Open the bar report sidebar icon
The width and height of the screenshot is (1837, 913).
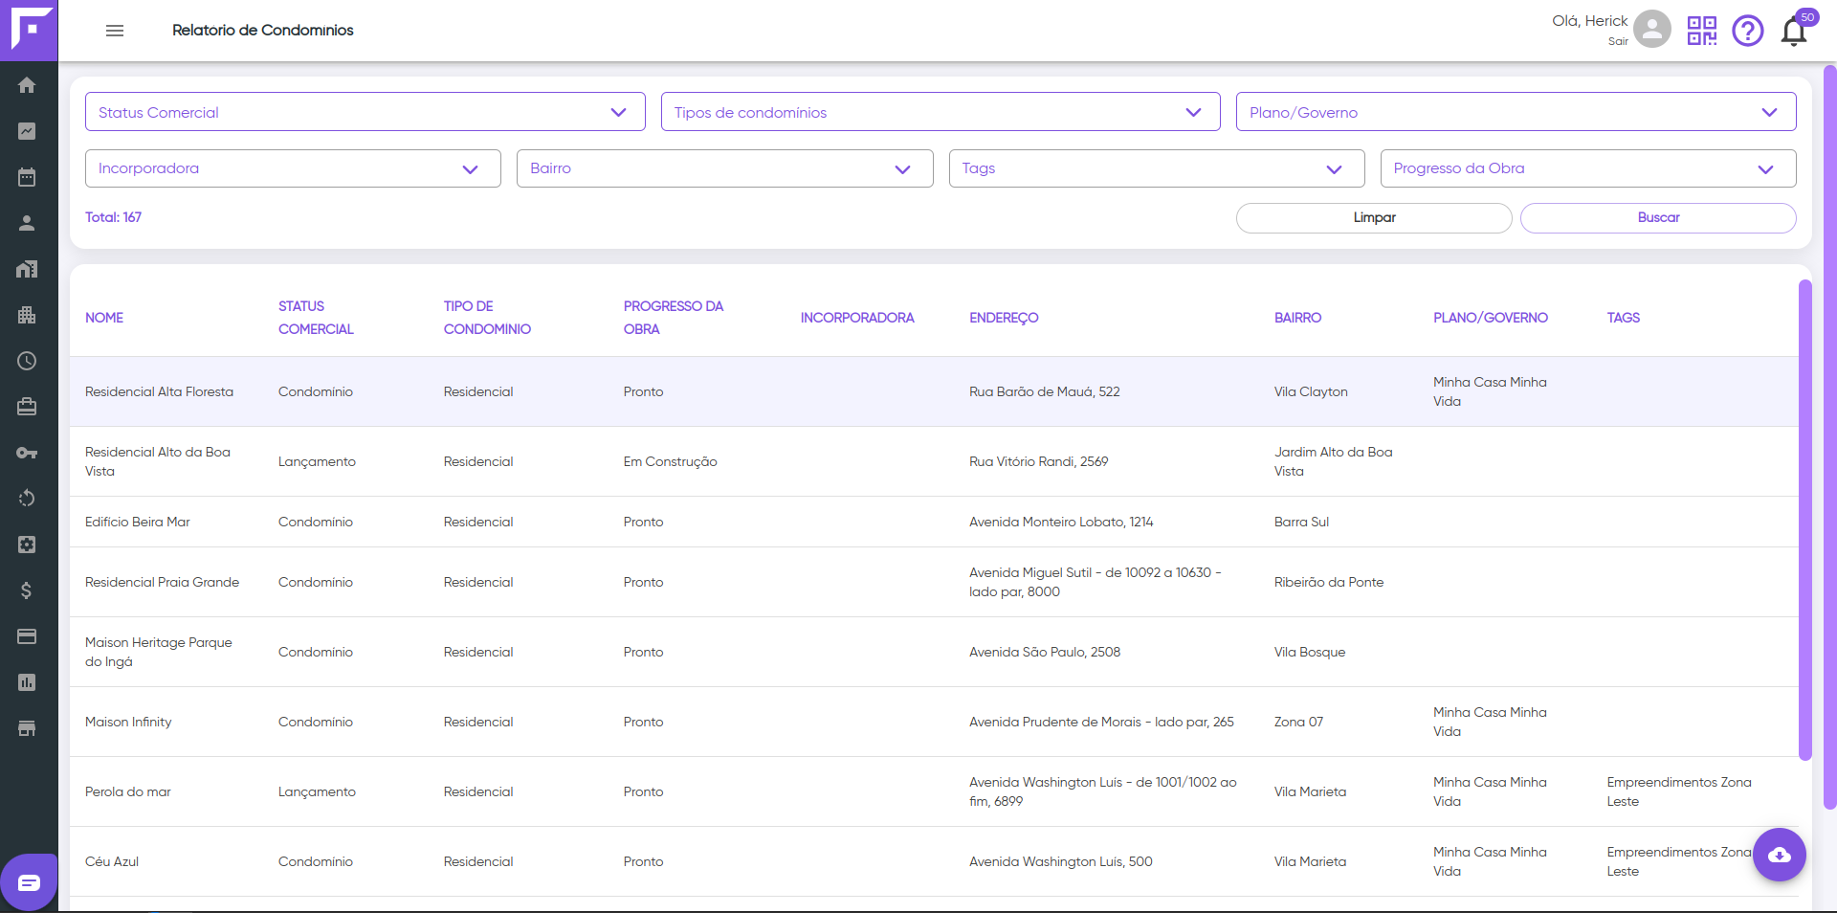pos(27,682)
